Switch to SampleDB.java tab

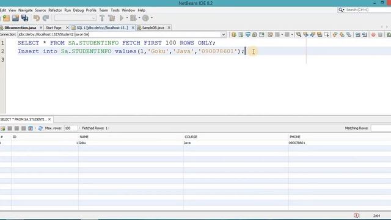153,28
